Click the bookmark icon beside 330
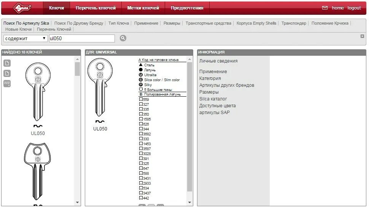This screenshot has width=369, height=207. (141, 138)
